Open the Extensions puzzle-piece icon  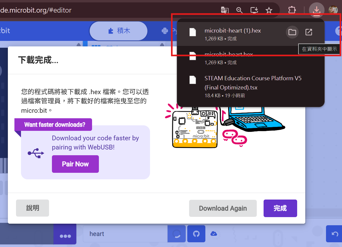(x=292, y=10)
